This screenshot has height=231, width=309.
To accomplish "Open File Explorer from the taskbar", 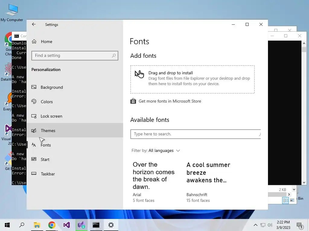I will coord(37,225).
